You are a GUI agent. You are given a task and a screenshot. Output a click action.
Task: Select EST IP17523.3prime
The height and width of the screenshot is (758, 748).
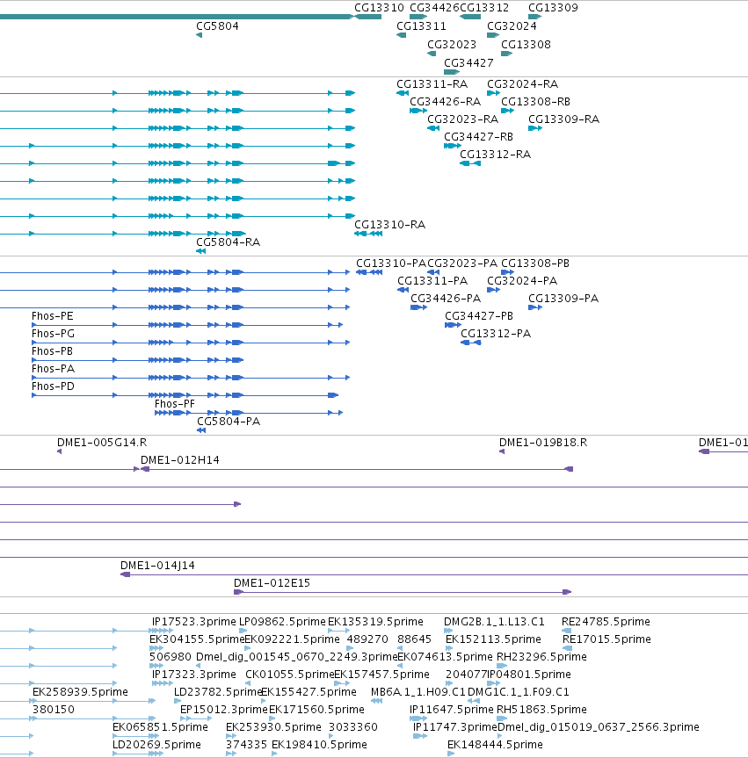tap(194, 622)
